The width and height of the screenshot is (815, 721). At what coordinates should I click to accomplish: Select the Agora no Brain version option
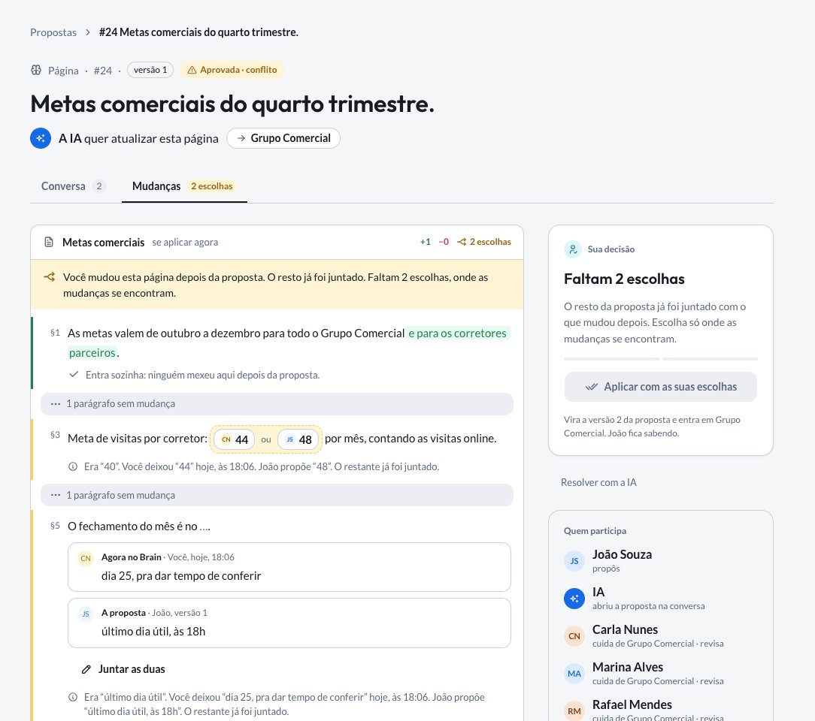click(289, 567)
